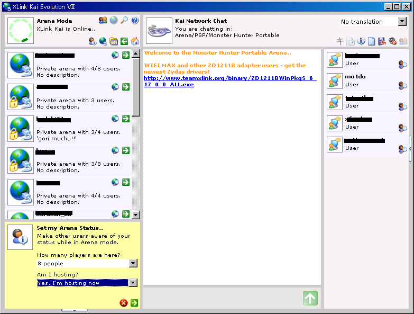The image size is (414, 314).
Task: Click the arena list scroll down arrow
Action: 136,214
